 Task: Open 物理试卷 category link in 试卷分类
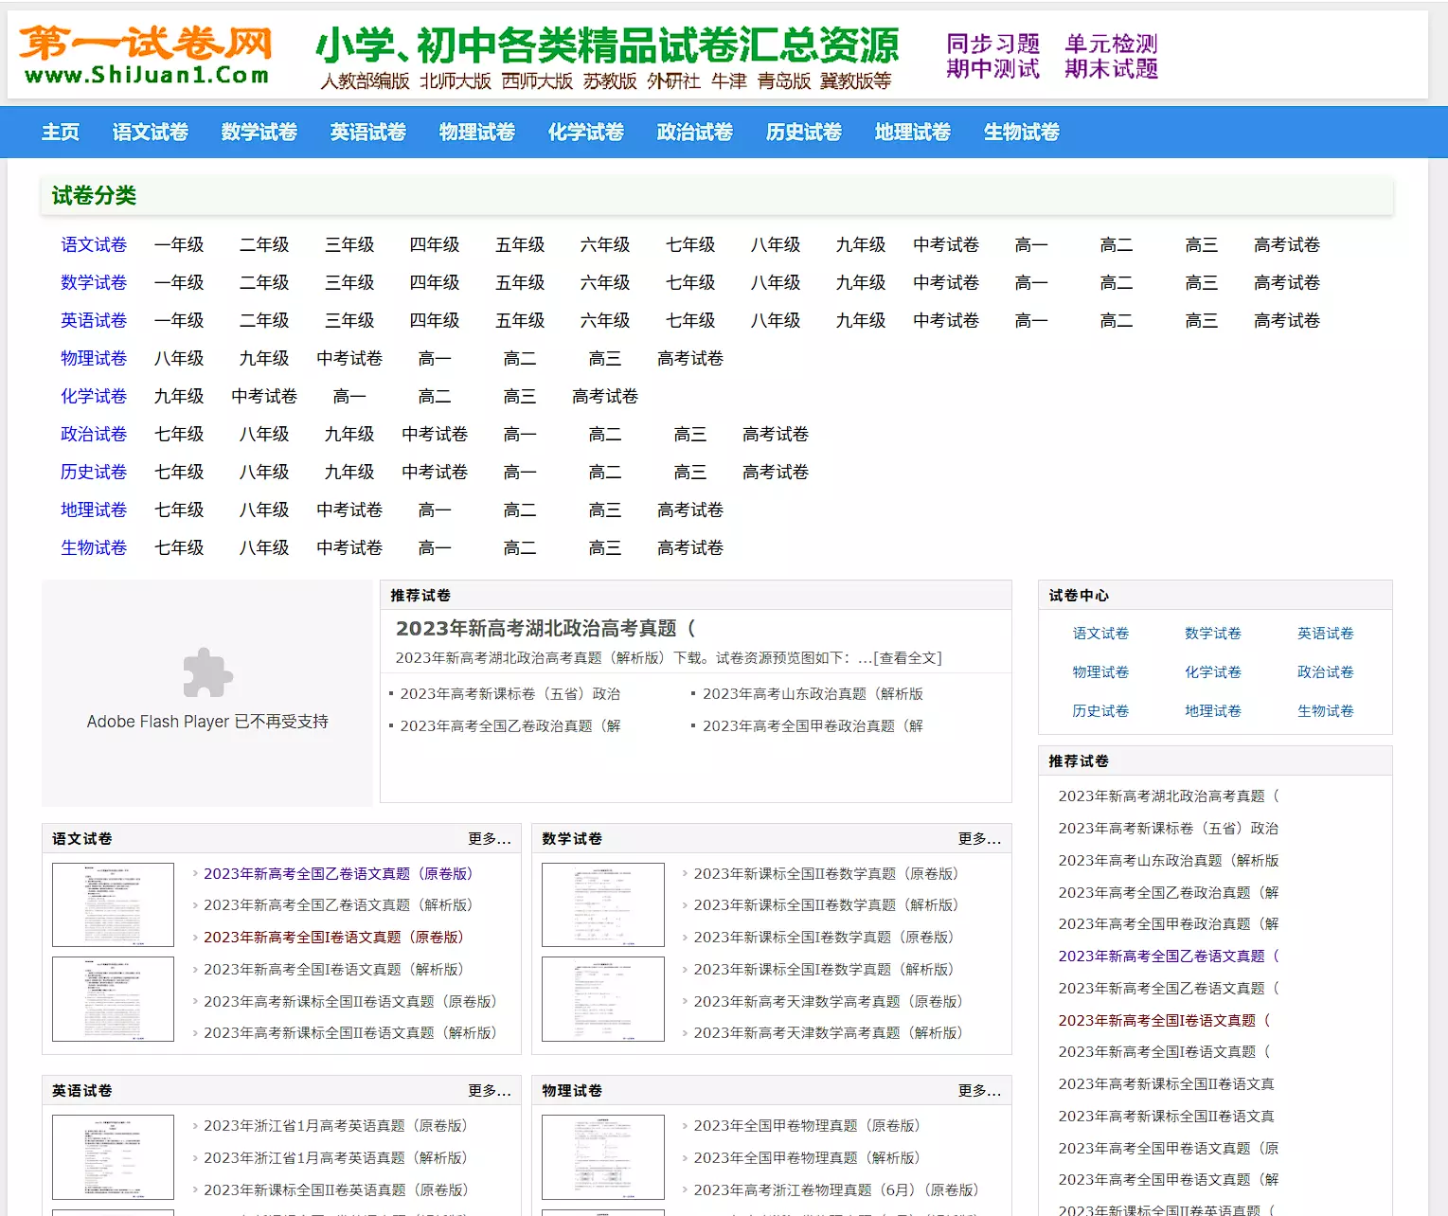pos(94,358)
